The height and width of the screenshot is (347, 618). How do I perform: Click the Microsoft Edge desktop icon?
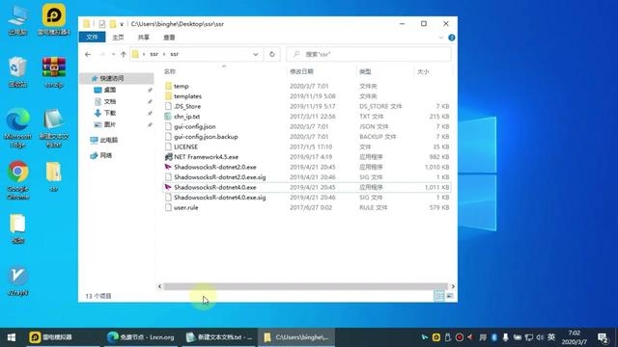point(17,128)
